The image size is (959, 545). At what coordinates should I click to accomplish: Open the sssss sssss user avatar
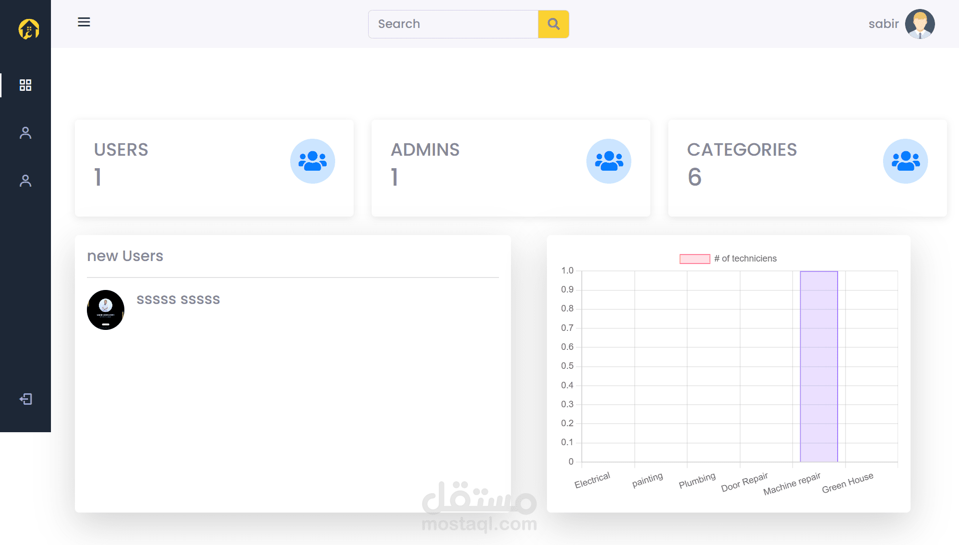[105, 310]
